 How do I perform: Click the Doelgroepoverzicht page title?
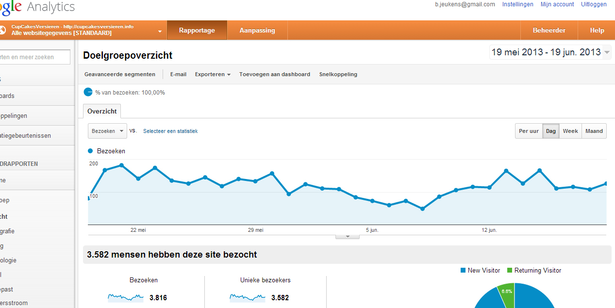click(128, 55)
